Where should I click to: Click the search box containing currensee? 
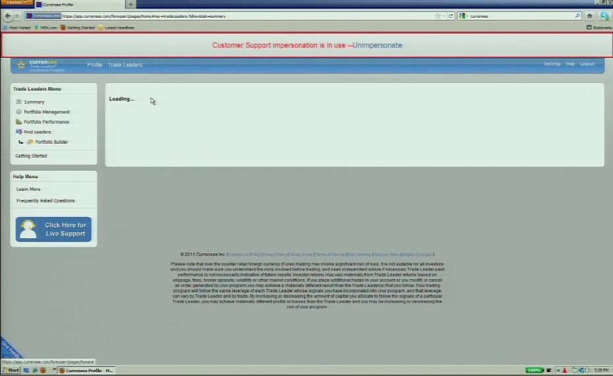coord(521,16)
